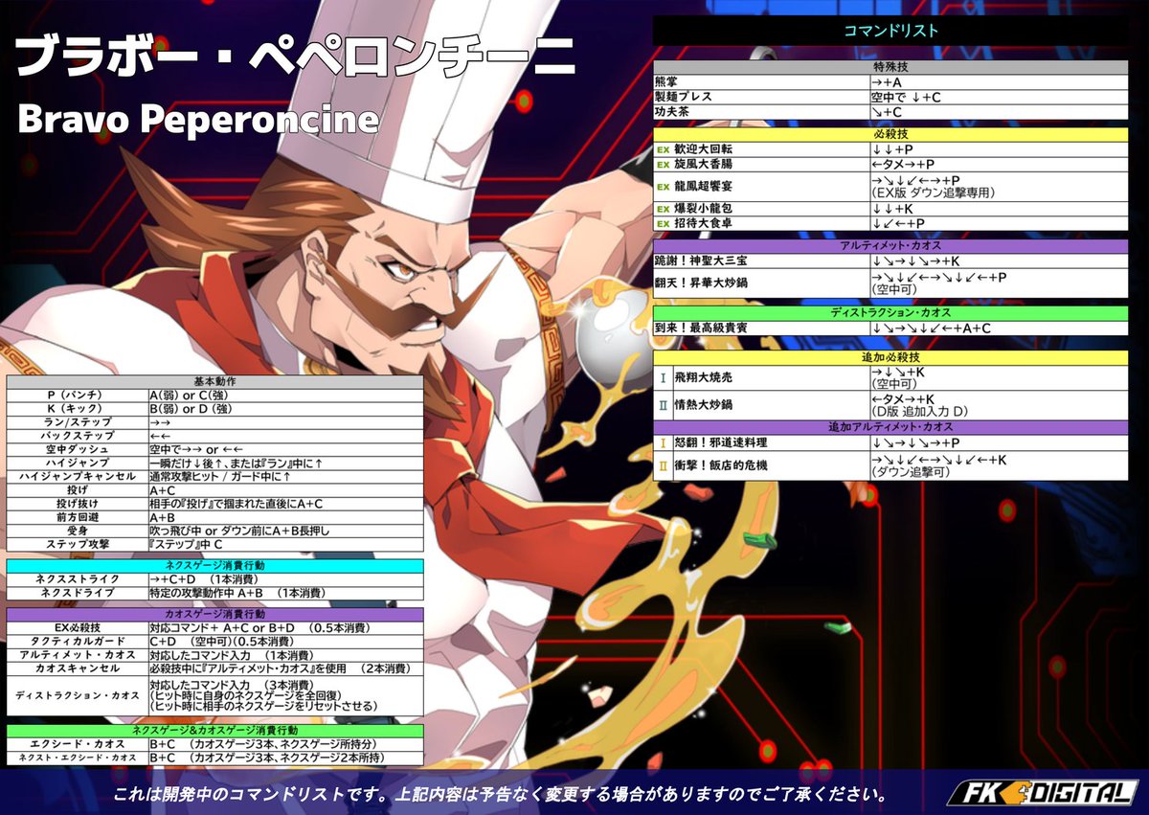Click the EX badge beside 歓迎大回転
The width and height of the screenshot is (1149, 815).
(663, 150)
